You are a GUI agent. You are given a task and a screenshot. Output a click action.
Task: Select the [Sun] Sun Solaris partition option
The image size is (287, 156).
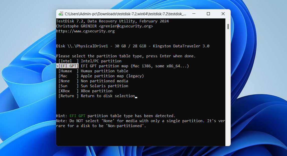93,86
